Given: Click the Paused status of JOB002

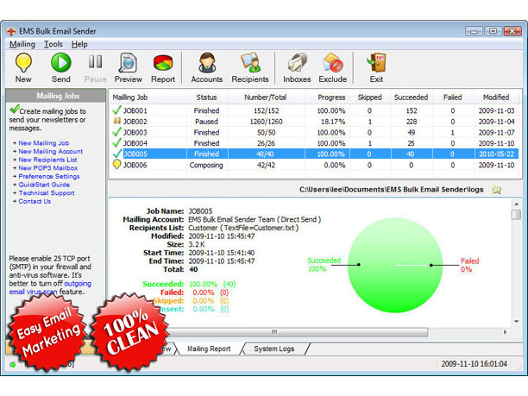Looking at the screenshot, I should pyautogui.click(x=206, y=122).
